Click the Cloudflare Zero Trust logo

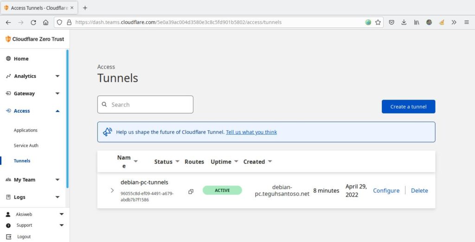[35, 39]
